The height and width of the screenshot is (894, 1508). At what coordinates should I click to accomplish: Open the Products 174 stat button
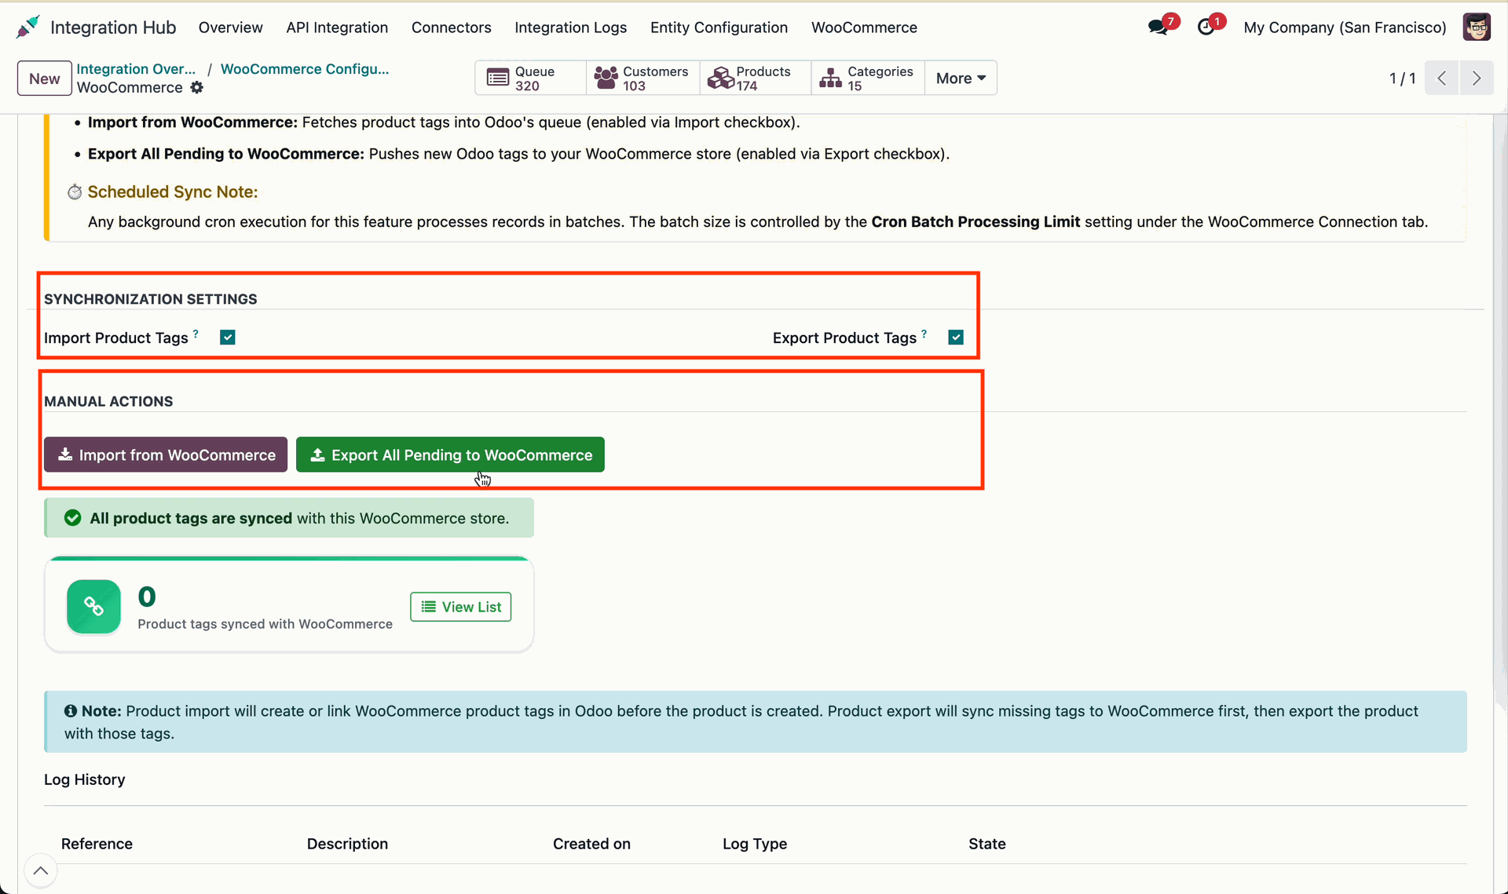pyautogui.click(x=755, y=78)
